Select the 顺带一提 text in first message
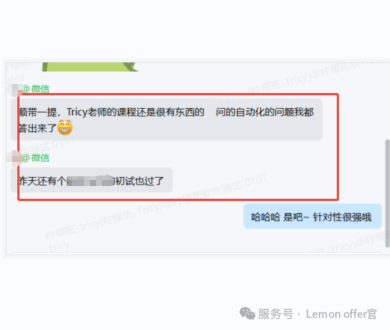The width and height of the screenshot is (390, 330). [x=38, y=112]
